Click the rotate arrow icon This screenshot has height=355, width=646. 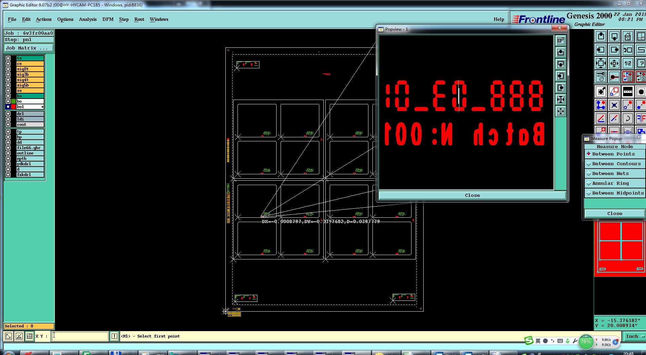point(627,118)
